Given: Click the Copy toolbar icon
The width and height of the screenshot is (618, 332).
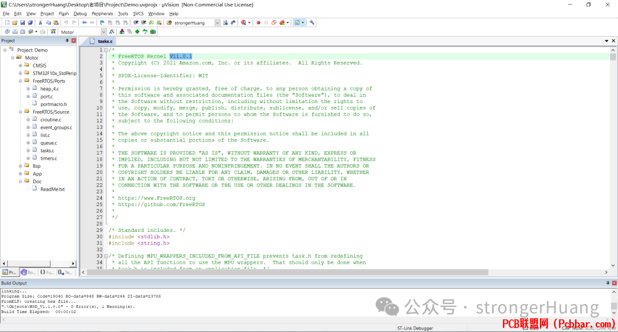Looking at the screenshot, I should [x=48, y=23].
